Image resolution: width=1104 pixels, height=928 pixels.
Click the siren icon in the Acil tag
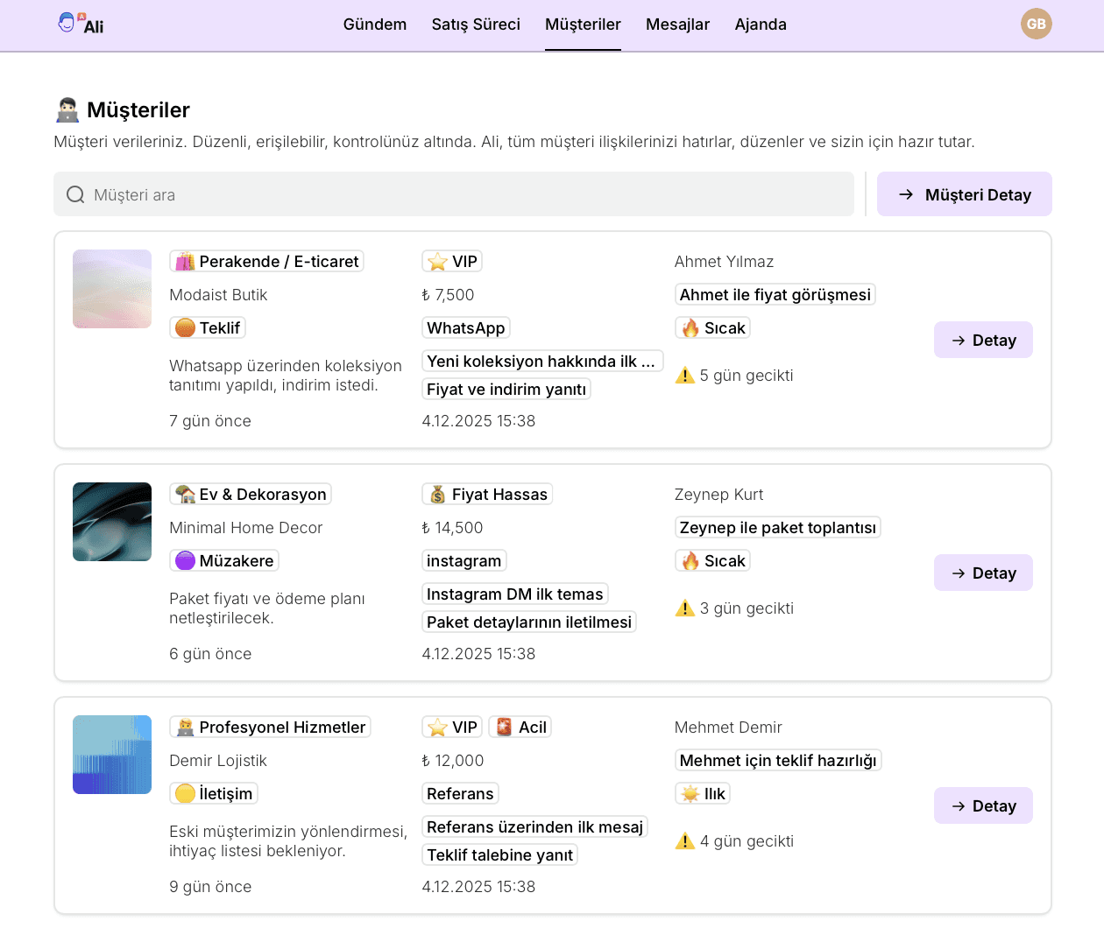coord(504,728)
